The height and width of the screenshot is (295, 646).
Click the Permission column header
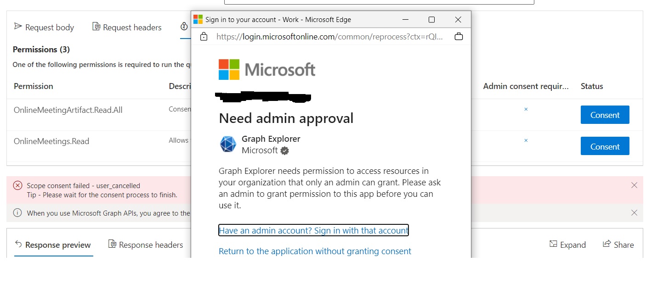click(34, 86)
